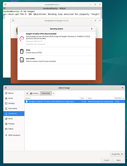
Task: Expand the Image files filter dropdown
Action: (117, 154)
